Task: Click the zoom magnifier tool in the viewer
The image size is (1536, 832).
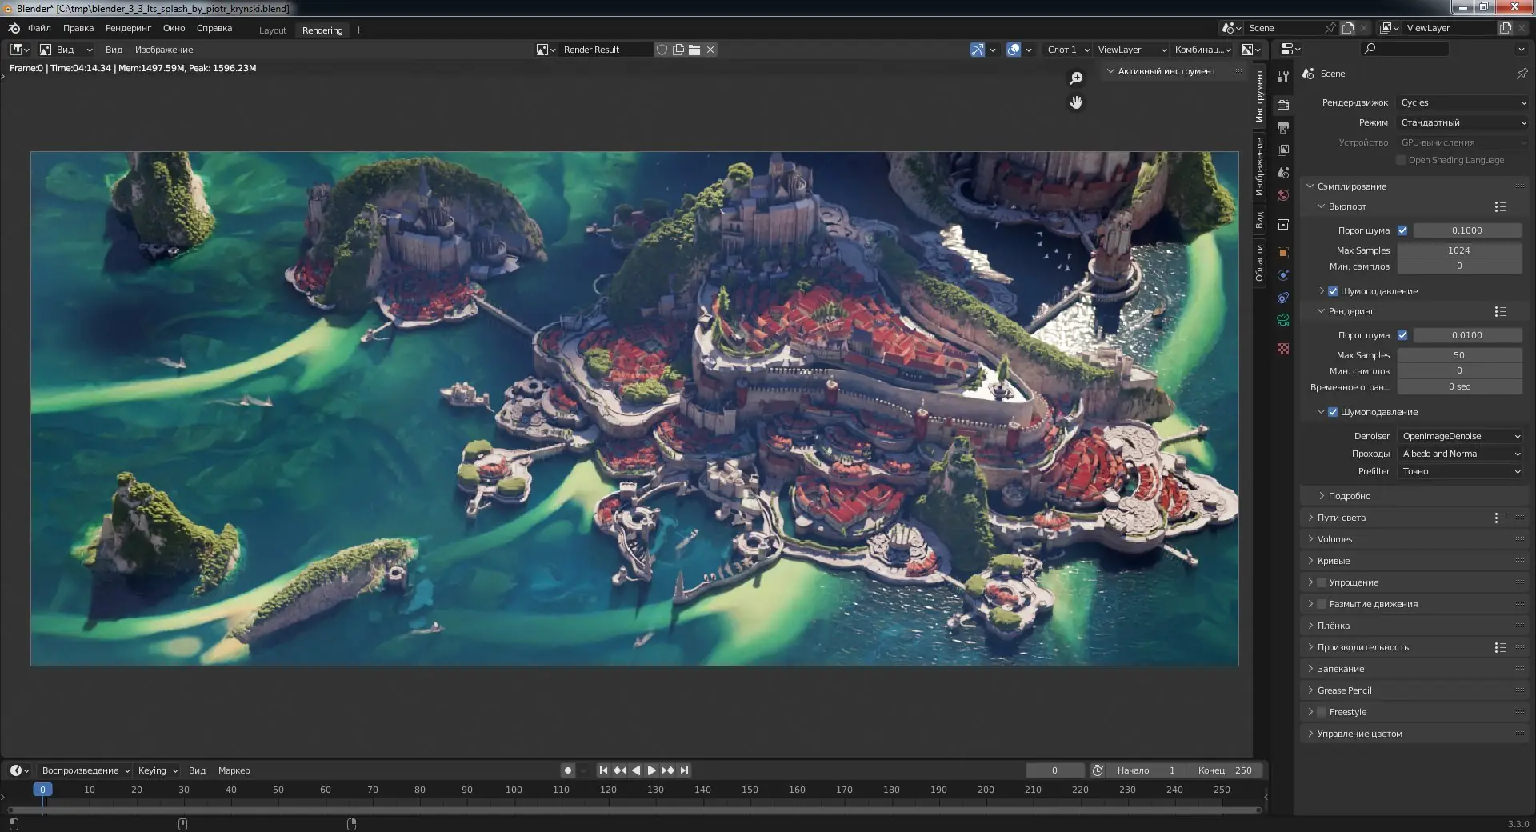Action: [1076, 78]
